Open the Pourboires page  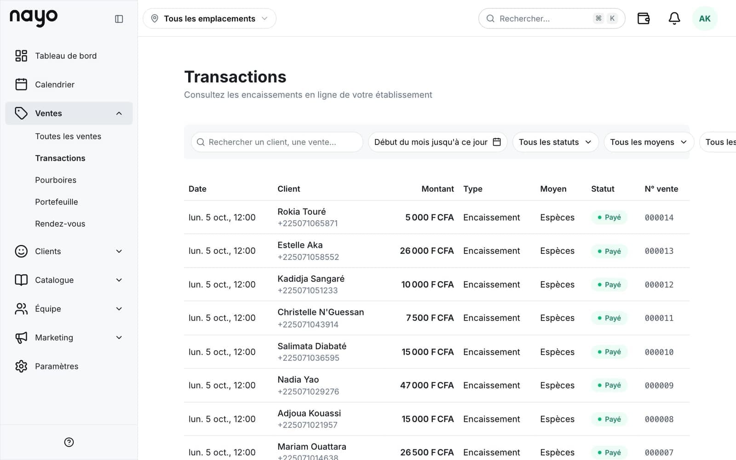tap(56, 180)
